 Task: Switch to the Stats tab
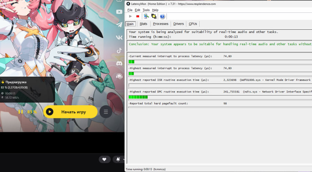pyautogui.click(x=143, y=24)
